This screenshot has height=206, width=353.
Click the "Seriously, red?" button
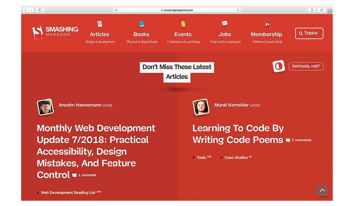tap(306, 66)
